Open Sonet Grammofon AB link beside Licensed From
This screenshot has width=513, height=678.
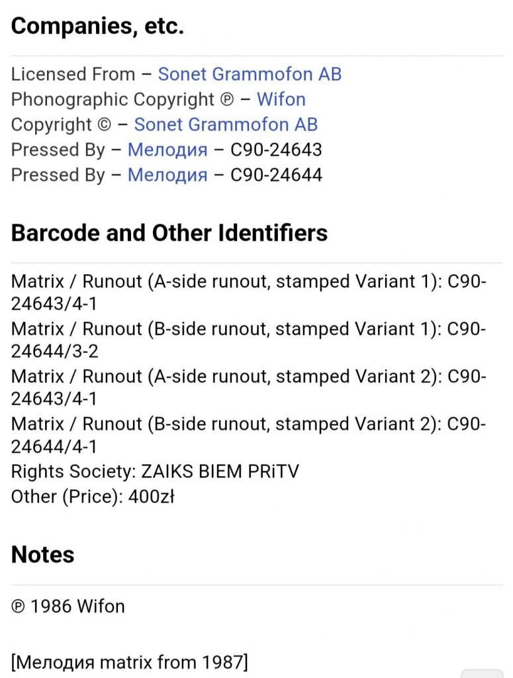click(250, 74)
